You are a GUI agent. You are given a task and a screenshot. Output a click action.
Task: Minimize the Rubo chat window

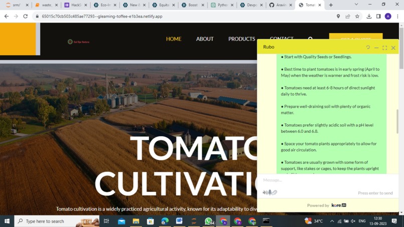[x=376, y=48]
